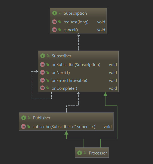Click the method icon next to onNext(T)
The height and width of the screenshot is (164, 153).
coord(42,73)
